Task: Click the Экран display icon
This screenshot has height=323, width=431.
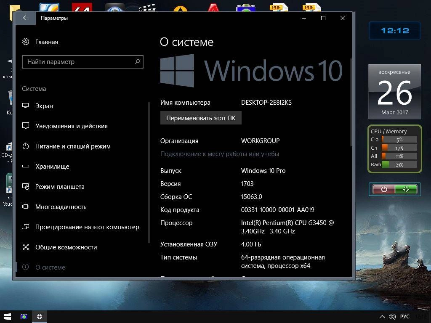Action: tap(26, 106)
